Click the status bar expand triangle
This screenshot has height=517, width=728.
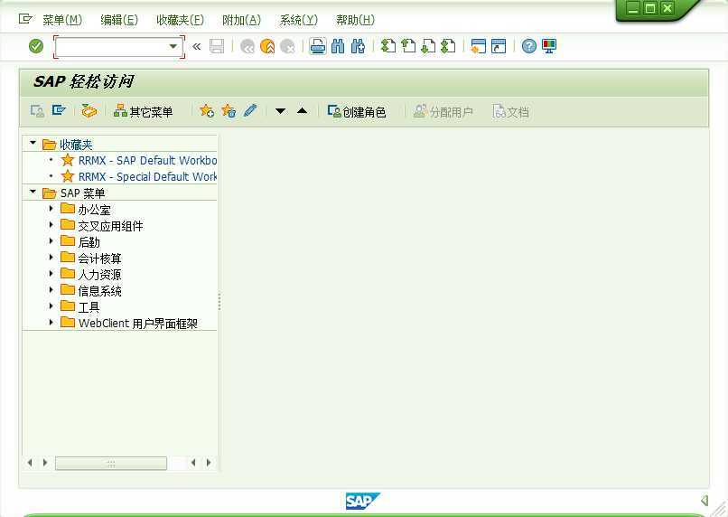coord(705,500)
